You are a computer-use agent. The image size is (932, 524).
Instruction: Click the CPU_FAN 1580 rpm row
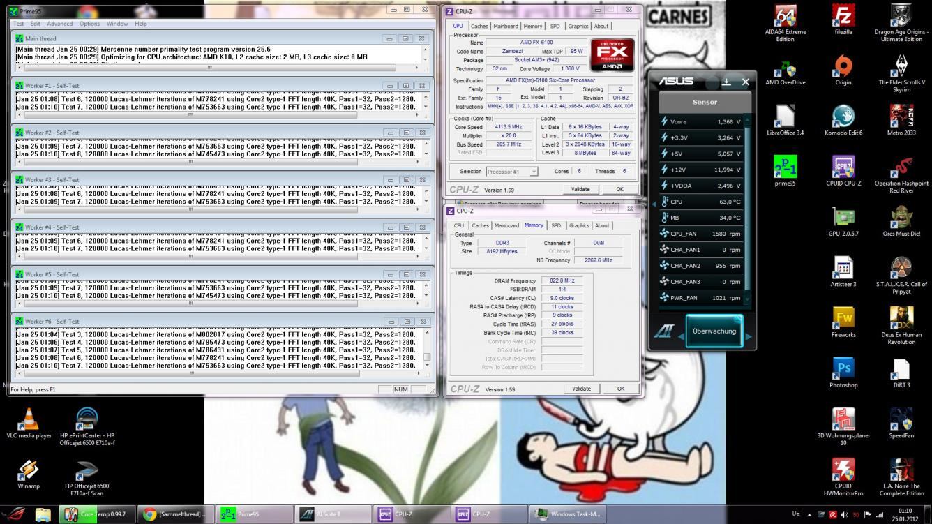point(701,234)
